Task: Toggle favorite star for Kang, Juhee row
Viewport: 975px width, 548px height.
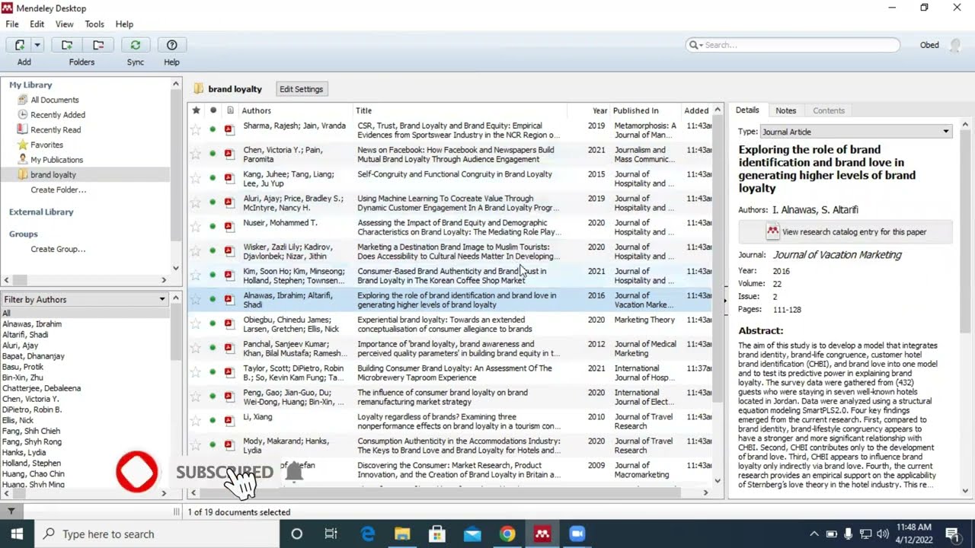Action: (196, 178)
